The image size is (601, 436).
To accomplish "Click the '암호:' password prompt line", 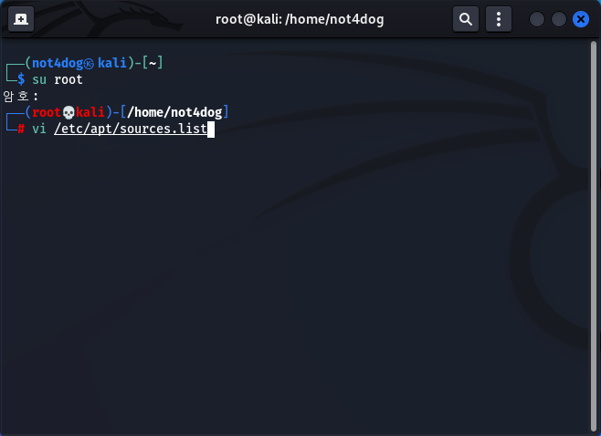I will point(21,96).
